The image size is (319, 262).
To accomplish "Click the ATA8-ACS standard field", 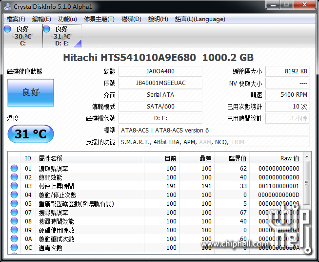I will point(214,130).
